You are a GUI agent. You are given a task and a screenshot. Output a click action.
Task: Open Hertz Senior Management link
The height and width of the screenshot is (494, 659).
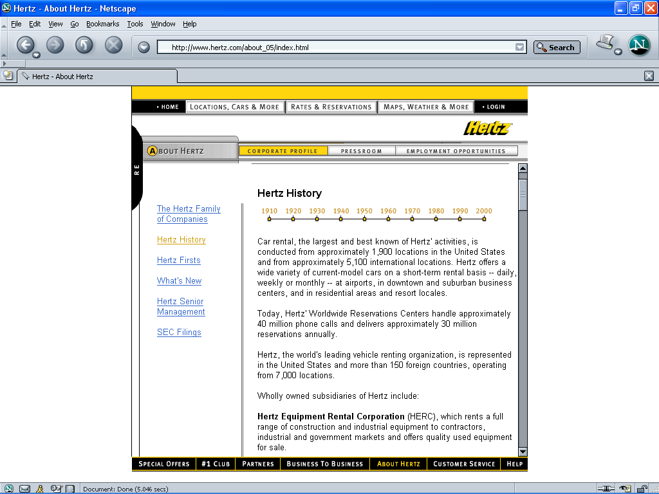click(x=181, y=306)
